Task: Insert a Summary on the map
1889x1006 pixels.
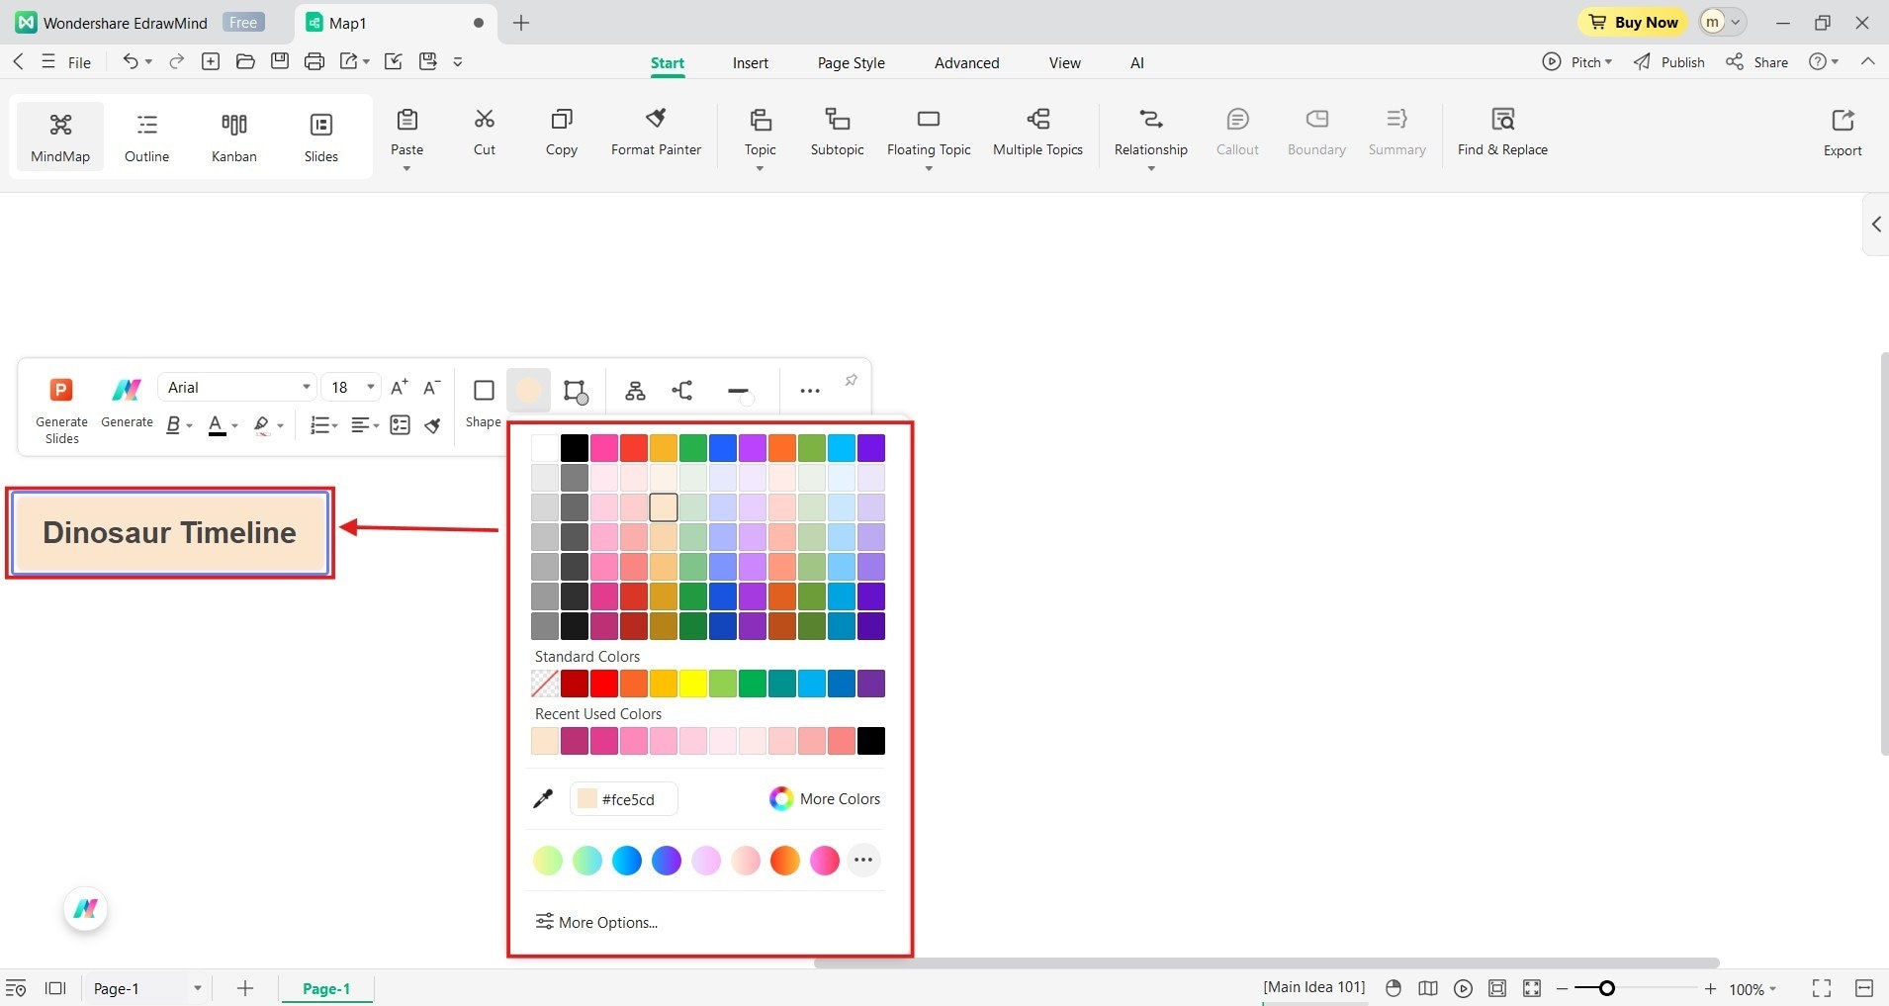Action: tap(1396, 134)
